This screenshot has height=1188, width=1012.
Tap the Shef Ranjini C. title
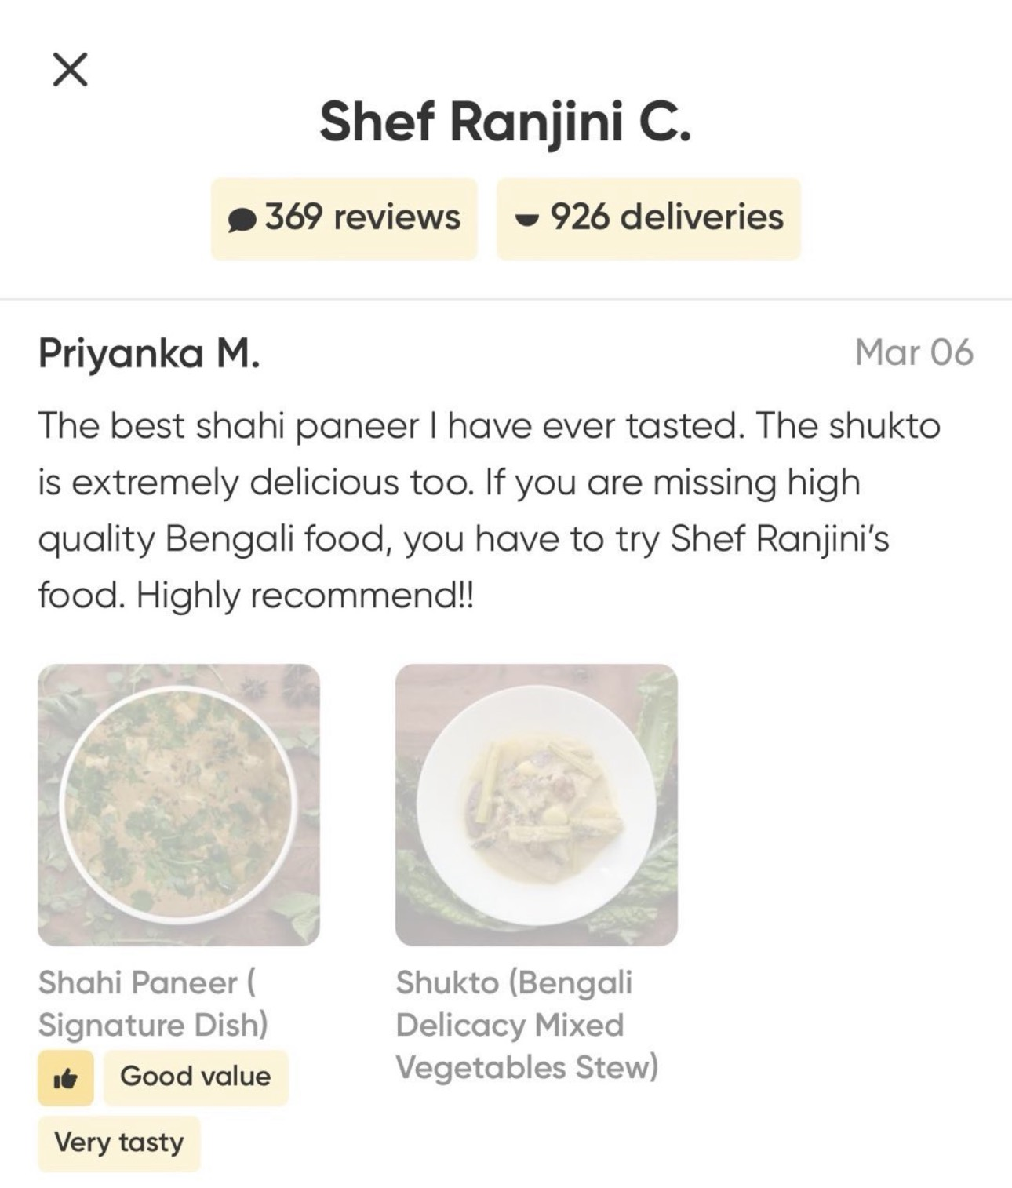click(x=506, y=122)
